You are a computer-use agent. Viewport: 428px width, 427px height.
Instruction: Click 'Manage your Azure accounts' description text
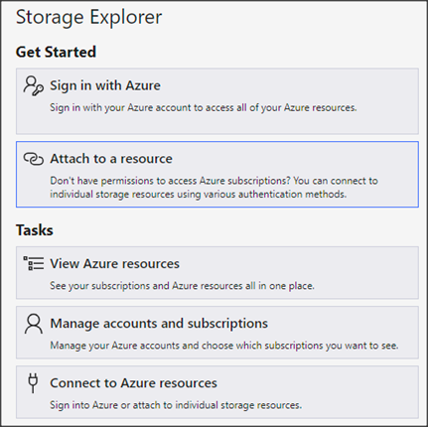click(224, 346)
